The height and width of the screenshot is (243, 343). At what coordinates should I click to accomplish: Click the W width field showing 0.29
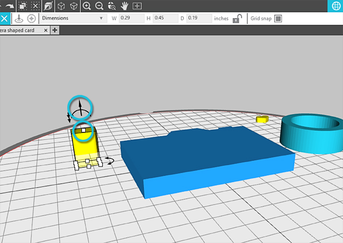[x=131, y=18]
